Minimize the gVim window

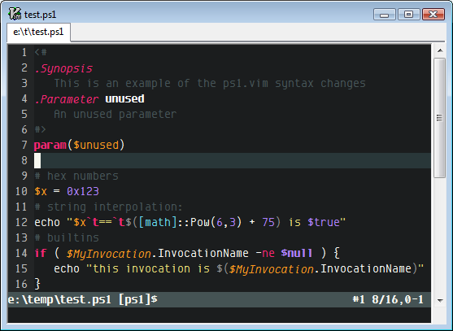(x=384, y=14)
